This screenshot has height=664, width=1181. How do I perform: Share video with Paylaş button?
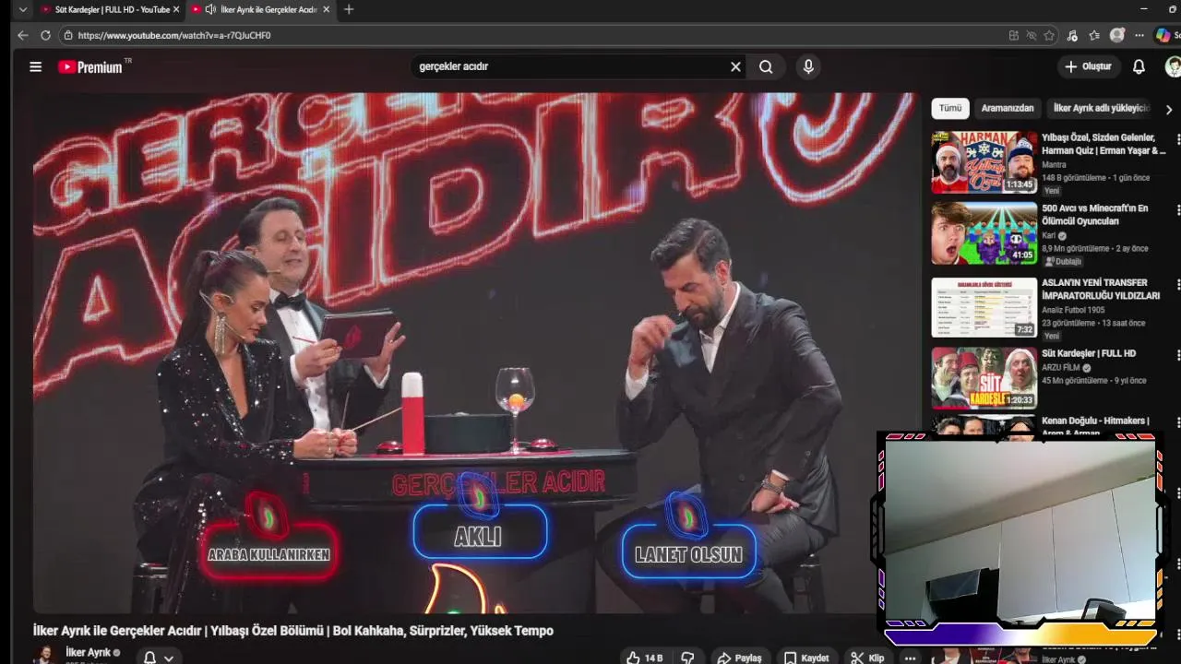(x=740, y=658)
